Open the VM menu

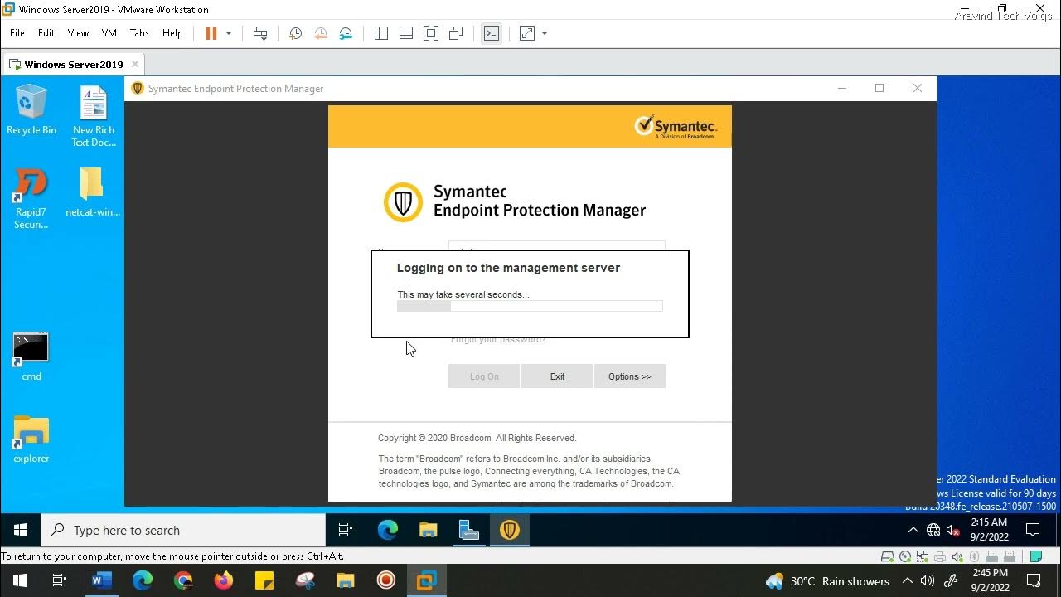(109, 33)
